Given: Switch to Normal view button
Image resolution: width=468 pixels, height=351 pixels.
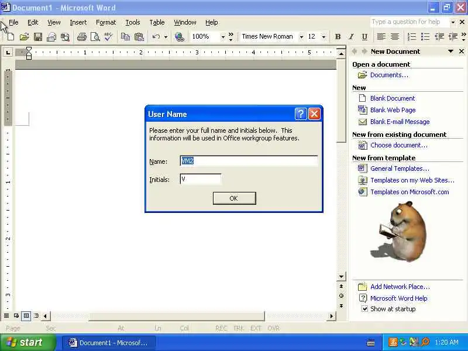Looking at the screenshot, I should click(6, 315).
